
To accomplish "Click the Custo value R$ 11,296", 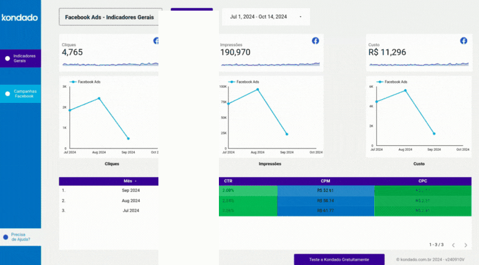I will pos(387,52).
